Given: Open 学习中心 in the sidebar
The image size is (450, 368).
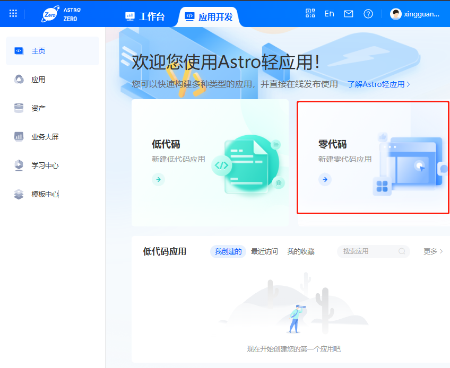Looking at the screenshot, I should tap(53, 165).
